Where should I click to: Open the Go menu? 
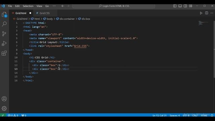[x=47, y=6]
